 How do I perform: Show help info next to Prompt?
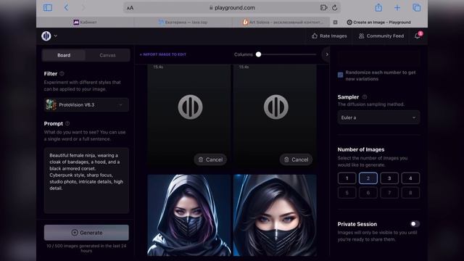(x=67, y=123)
